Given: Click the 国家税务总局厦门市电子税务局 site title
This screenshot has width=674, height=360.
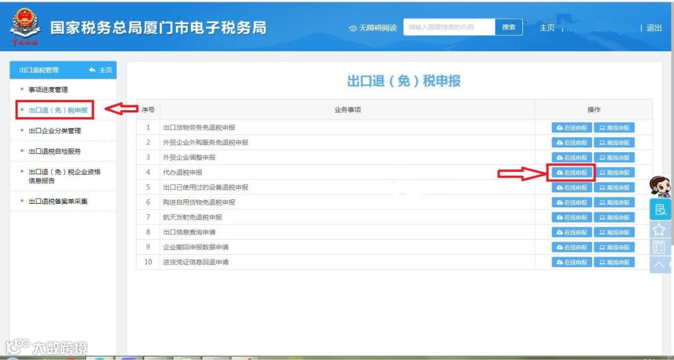Looking at the screenshot, I should 158,27.
